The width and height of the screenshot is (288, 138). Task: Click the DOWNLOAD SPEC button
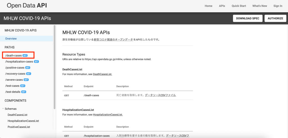(x=247, y=18)
